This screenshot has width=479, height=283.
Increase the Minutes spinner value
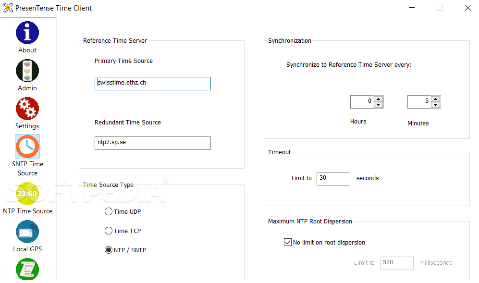click(436, 98)
